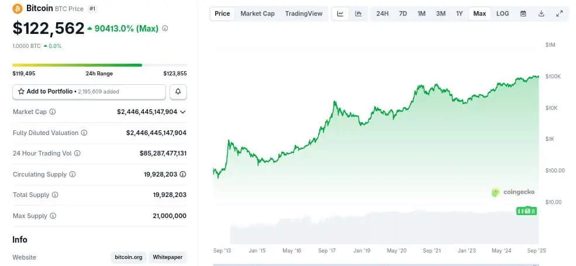The width and height of the screenshot is (576, 266).
Task: Click the price alert bell icon
Action: click(178, 92)
